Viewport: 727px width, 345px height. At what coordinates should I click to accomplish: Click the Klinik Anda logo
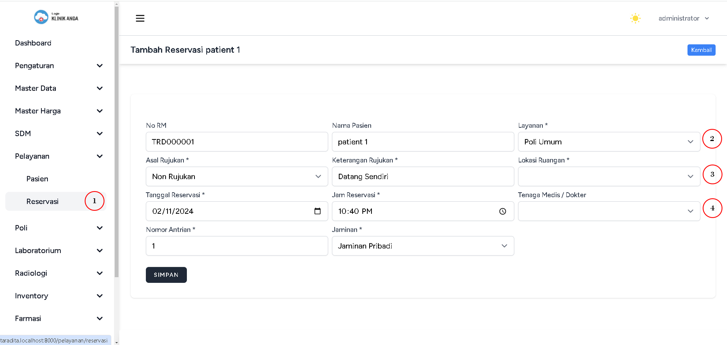[56, 17]
